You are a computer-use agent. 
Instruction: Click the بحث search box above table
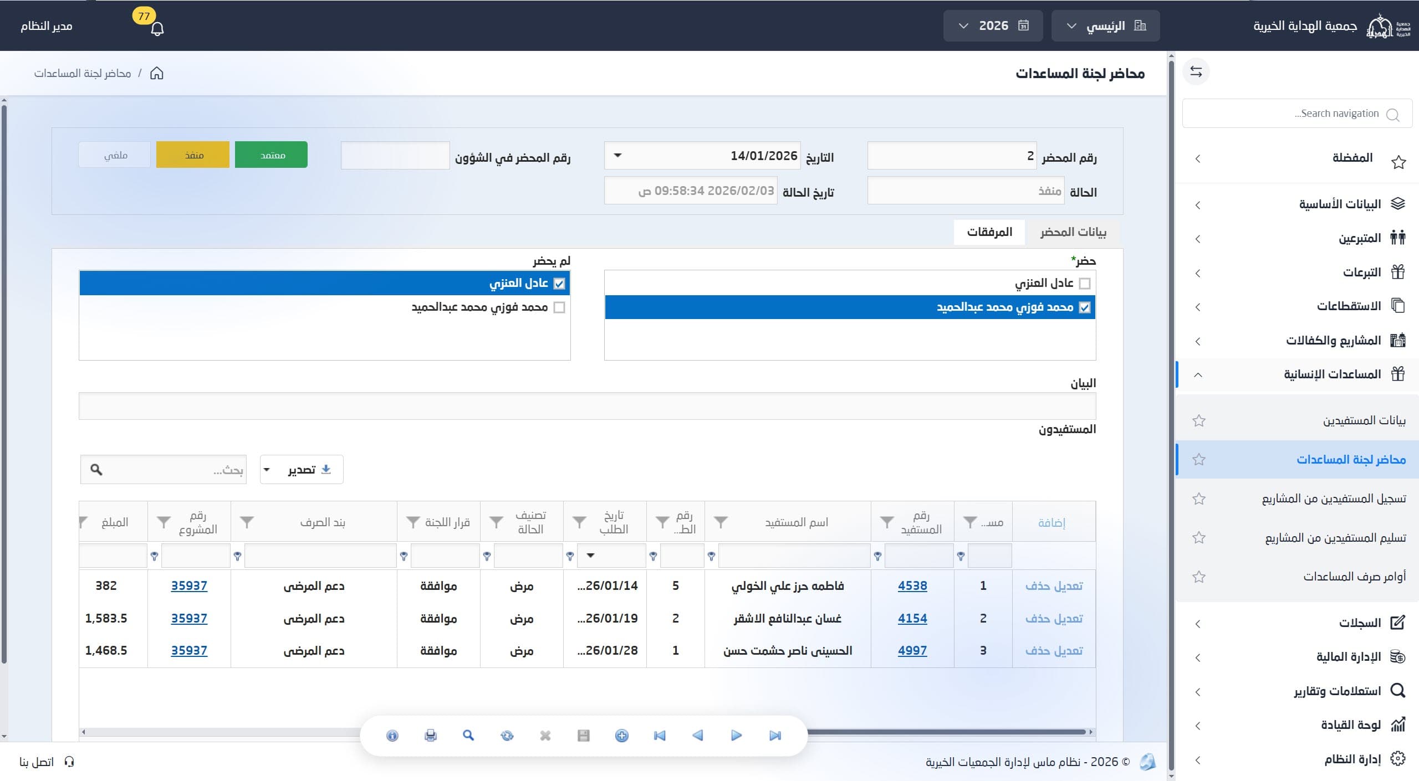[163, 470]
